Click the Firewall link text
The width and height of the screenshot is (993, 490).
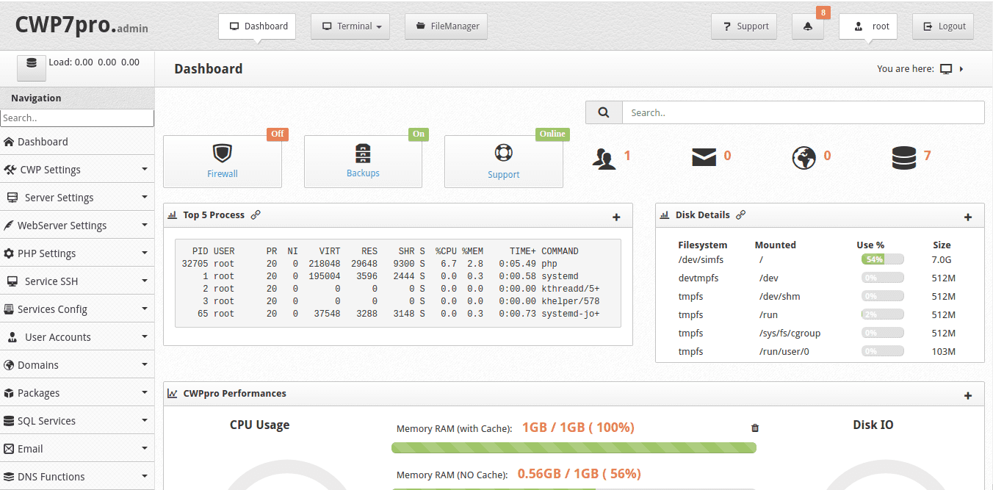coord(223,174)
